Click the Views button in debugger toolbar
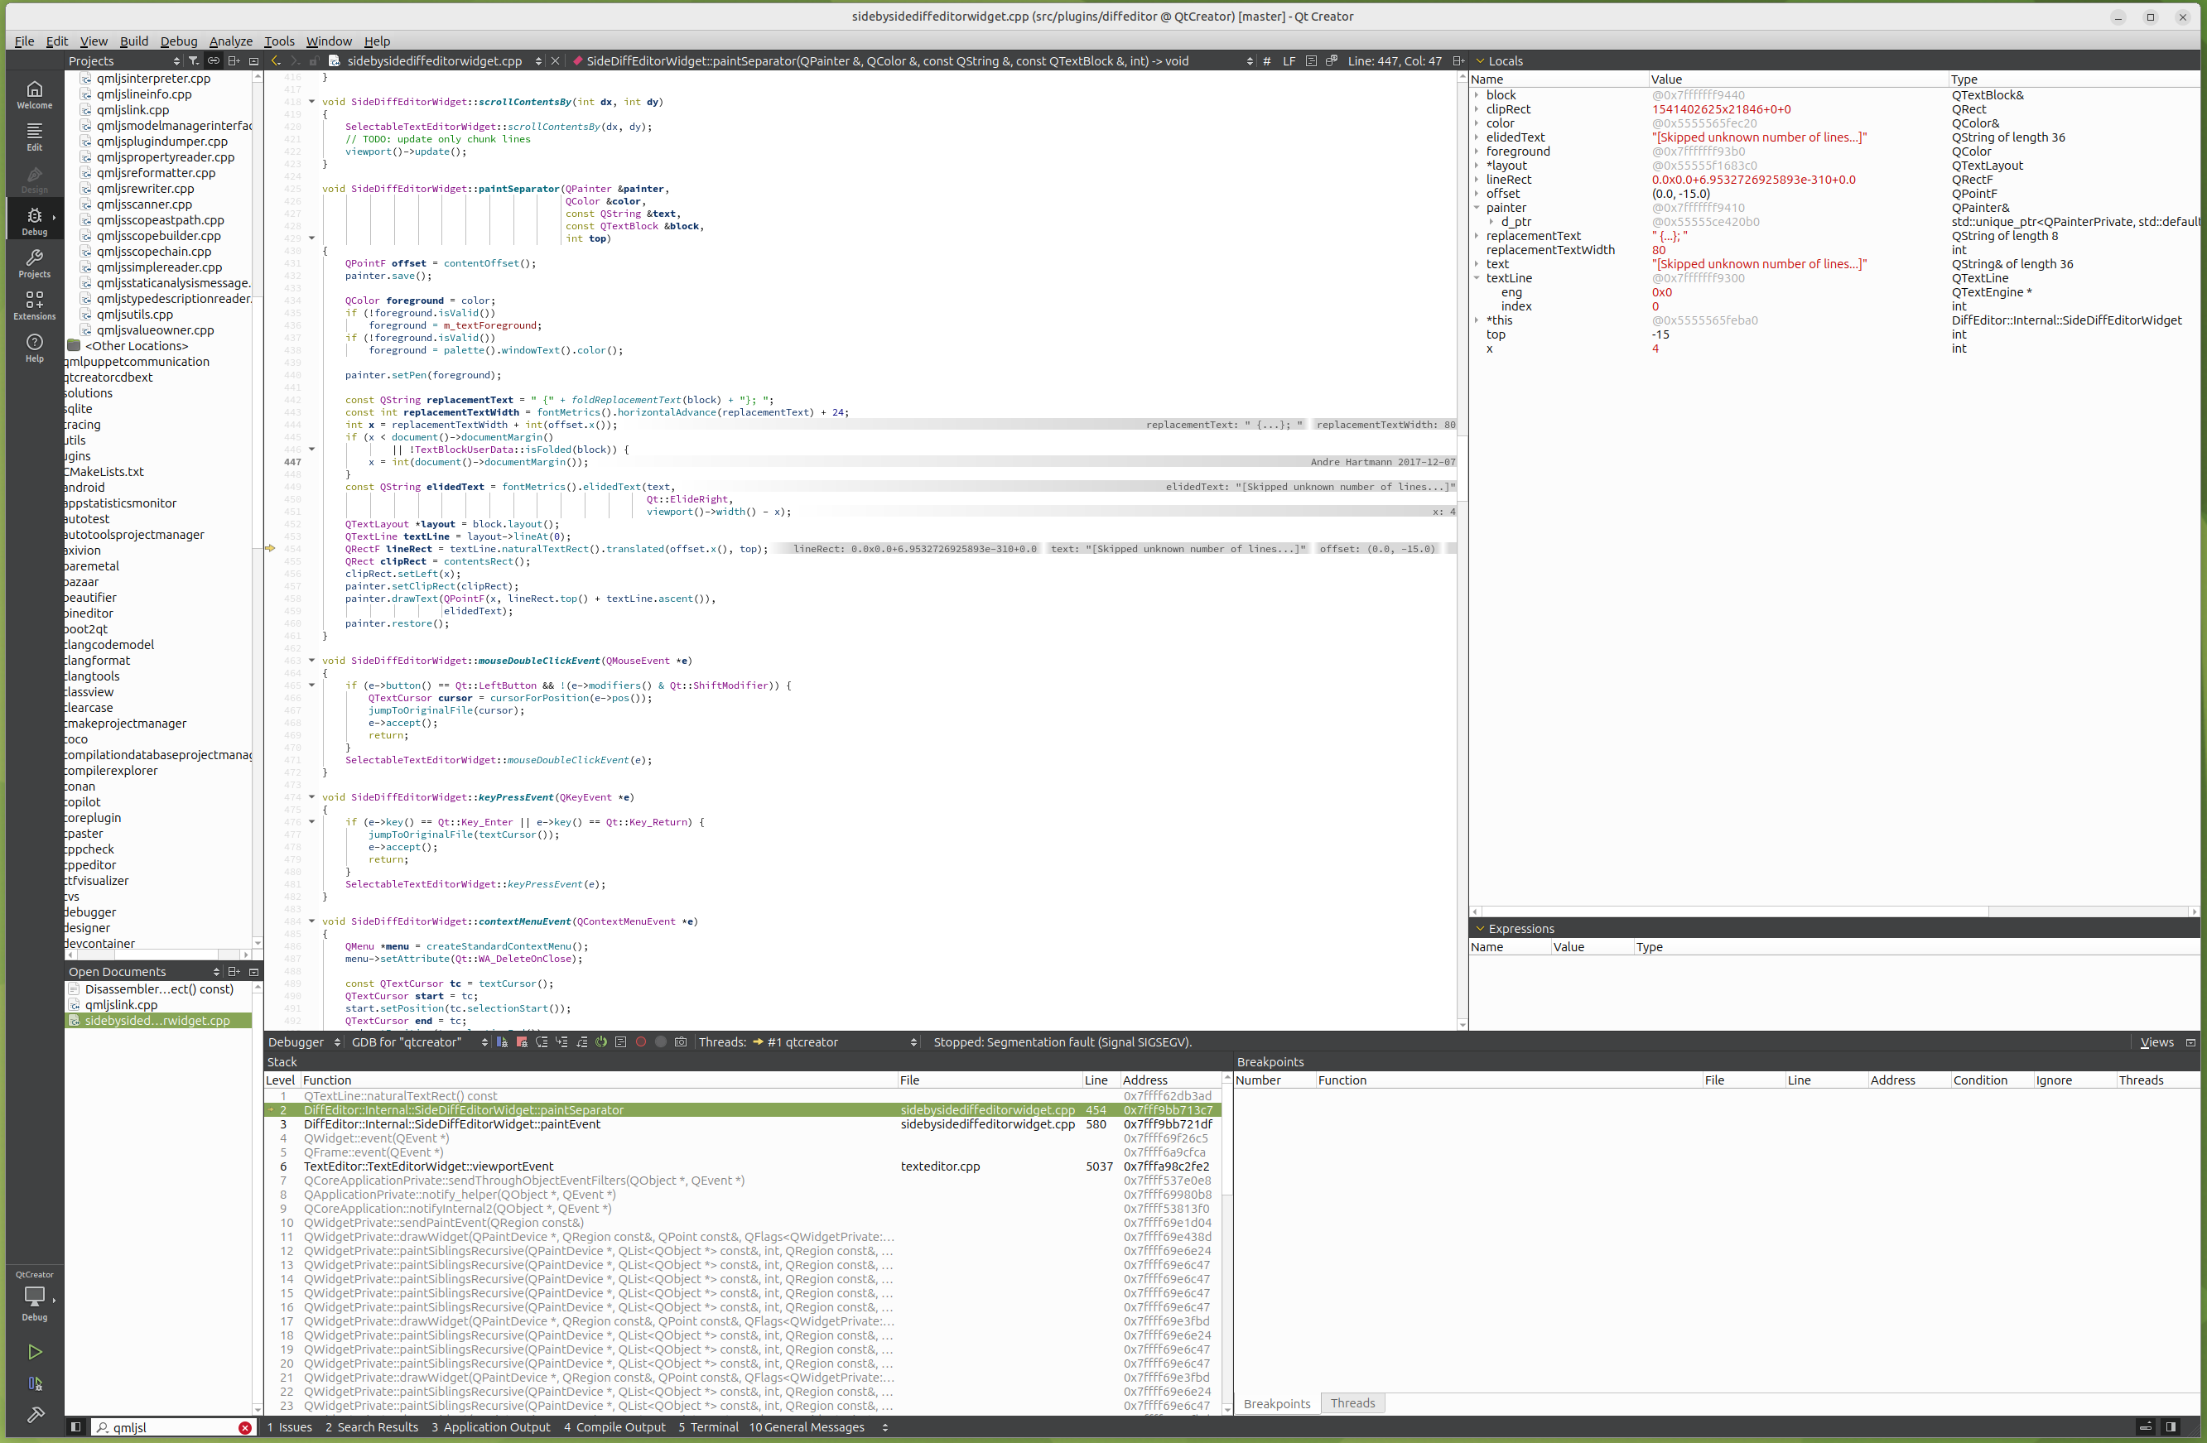 tap(2156, 1041)
